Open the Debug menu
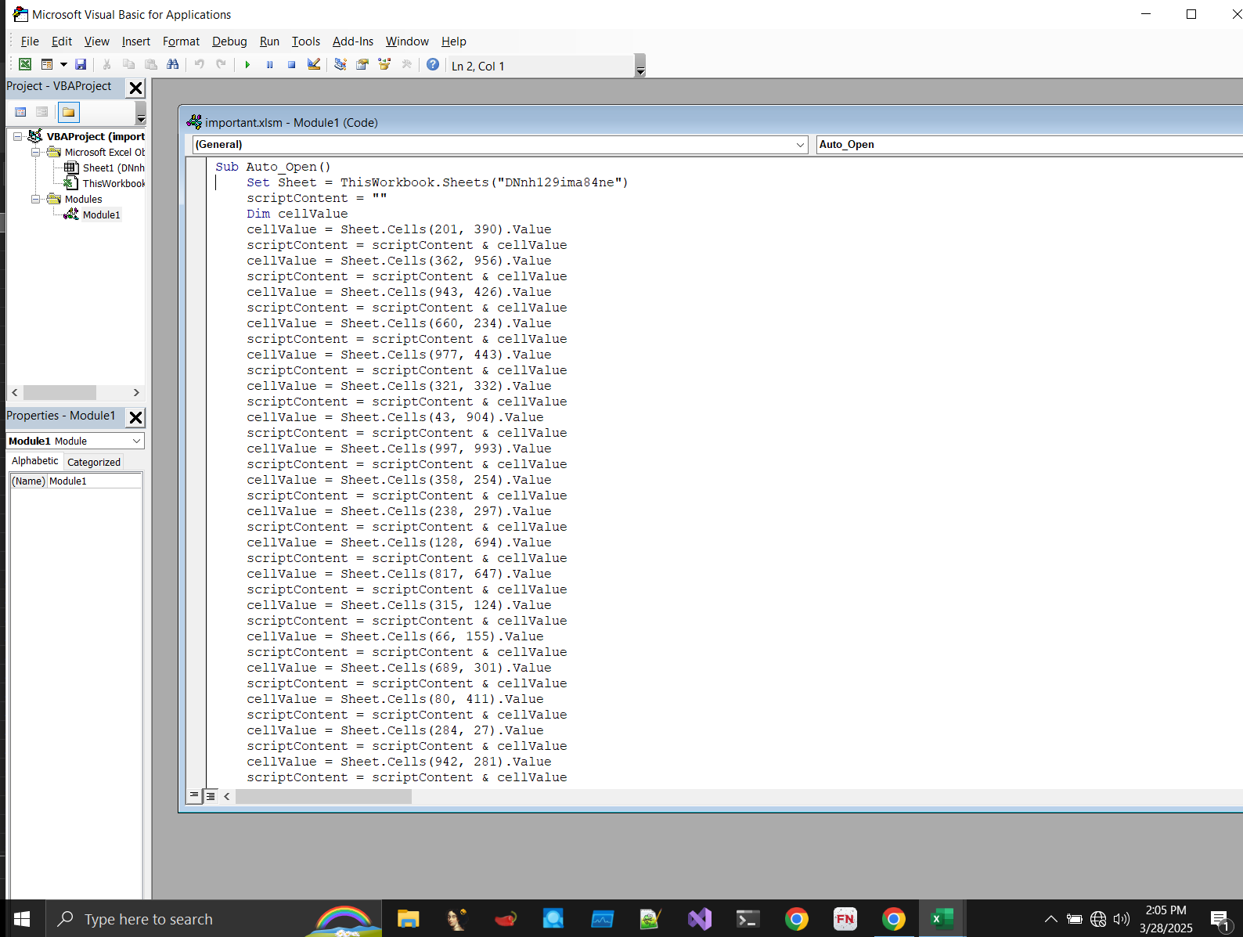This screenshot has width=1243, height=937. pos(229,41)
